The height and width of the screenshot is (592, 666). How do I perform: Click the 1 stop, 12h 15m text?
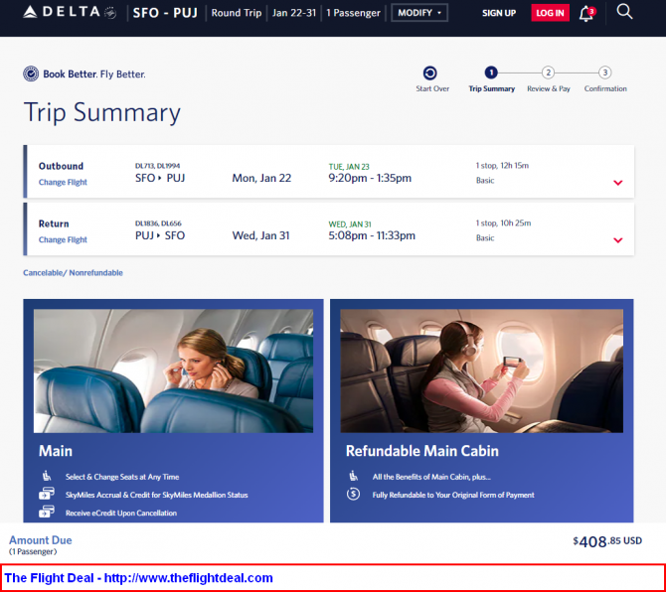coord(502,166)
